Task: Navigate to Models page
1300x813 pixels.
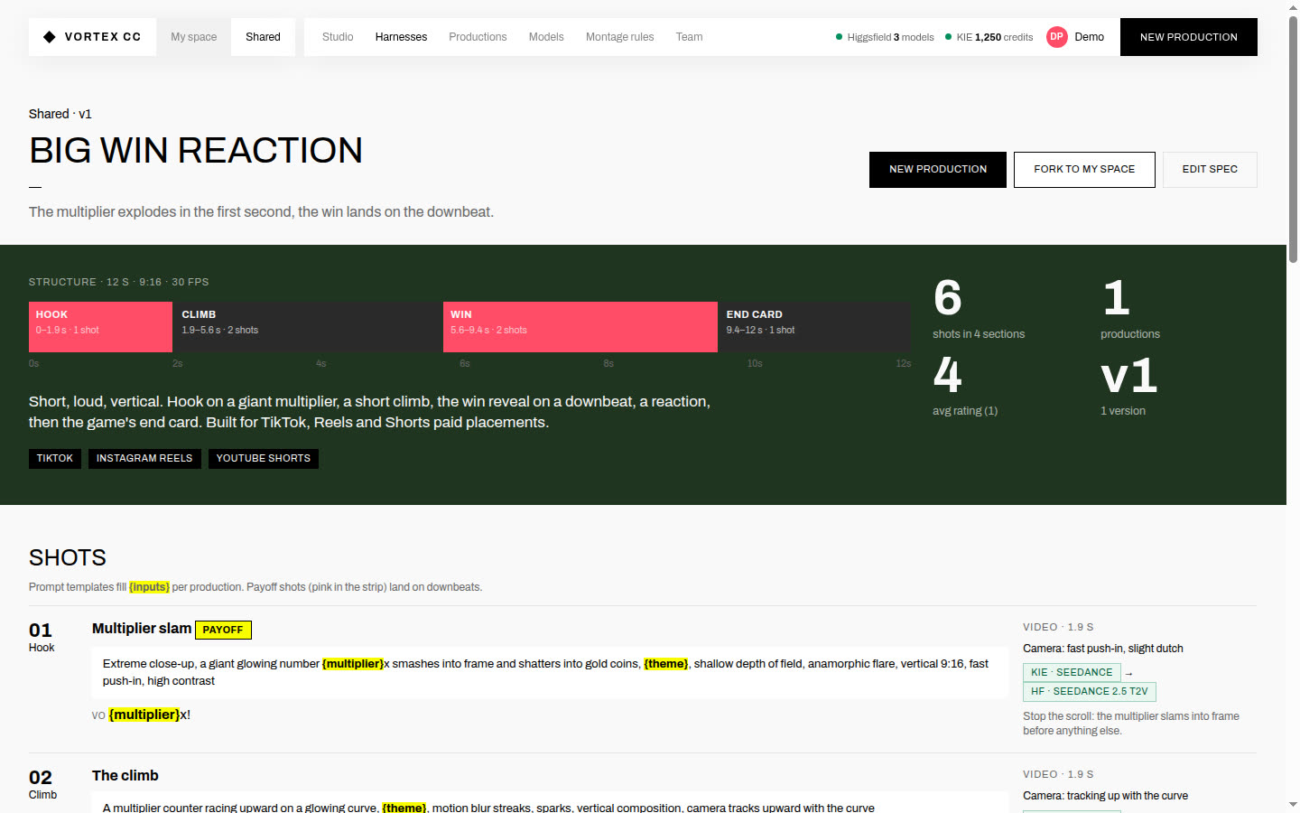Action: [546, 37]
